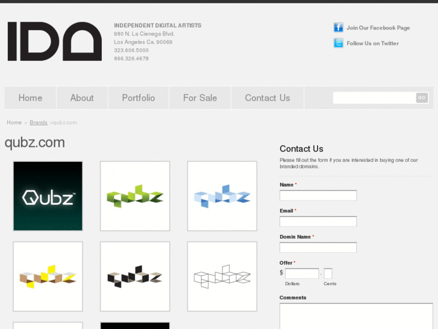This screenshot has height=329, width=438.
Task: Click the GO search button
Action: 422,98
